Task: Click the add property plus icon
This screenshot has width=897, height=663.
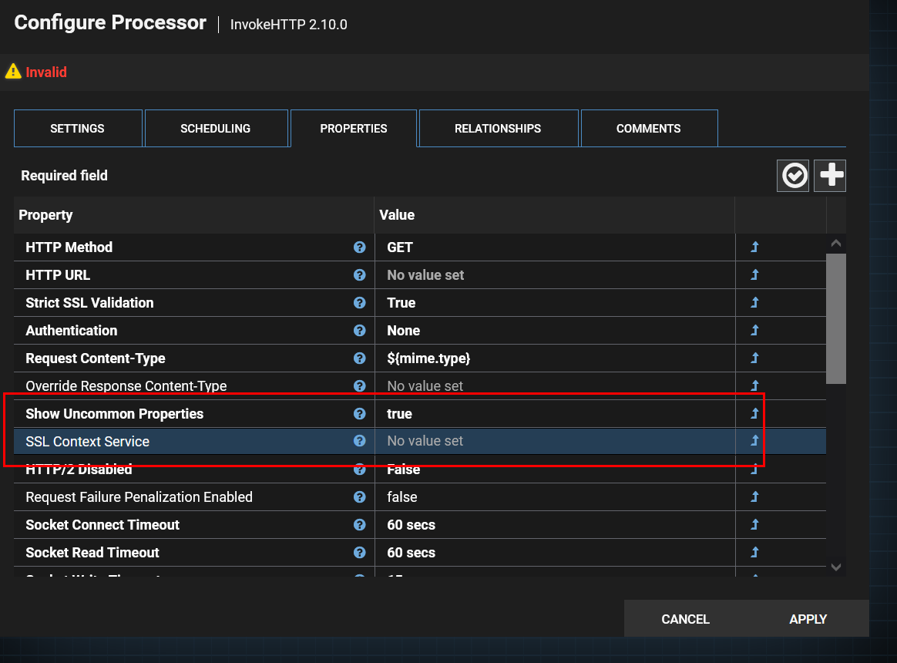Action: coord(829,176)
